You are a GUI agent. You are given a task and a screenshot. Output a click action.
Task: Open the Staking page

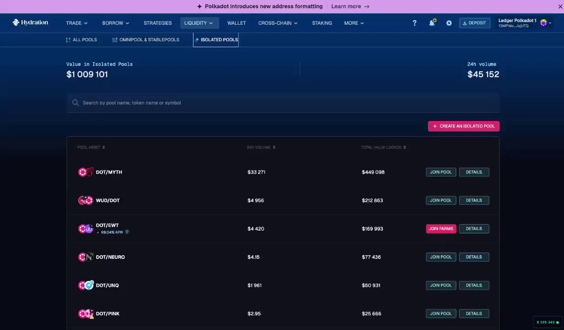[x=322, y=23]
